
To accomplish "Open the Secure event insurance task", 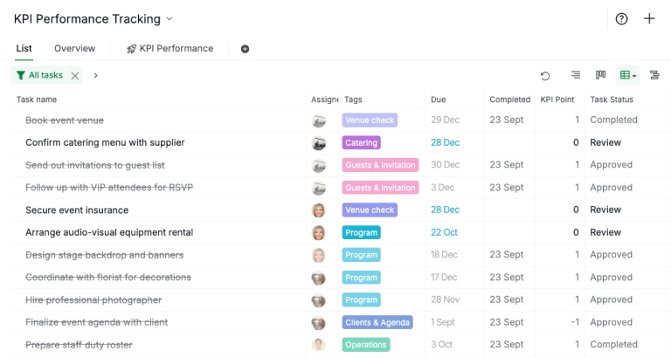I will click(77, 210).
